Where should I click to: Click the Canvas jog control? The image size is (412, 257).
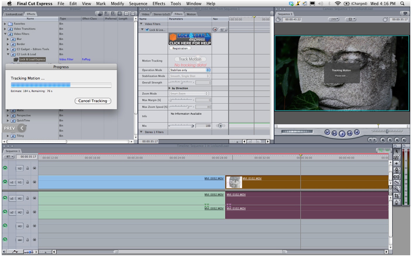click(297, 131)
